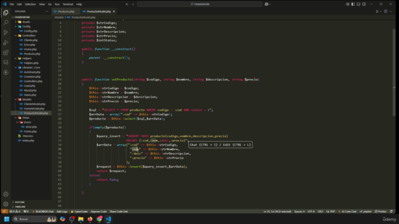Open Conexion.php in the explorer
The height and width of the screenshot is (224, 399).
[x=32, y=77]
